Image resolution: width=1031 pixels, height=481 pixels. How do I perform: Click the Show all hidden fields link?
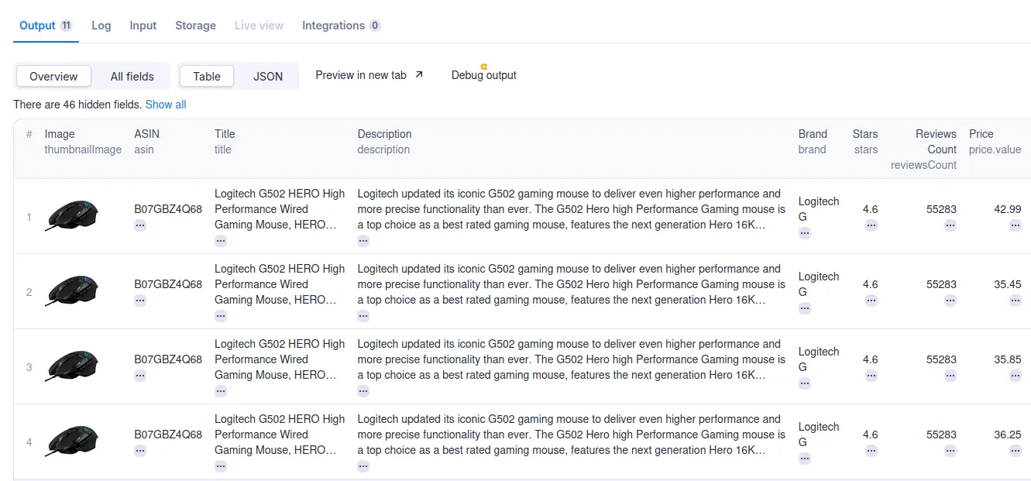(x=166, y=105)
